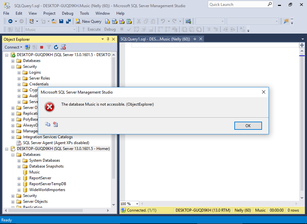Open the Debug menu
The width and height of the screenshot is (307, 224).
67,13
